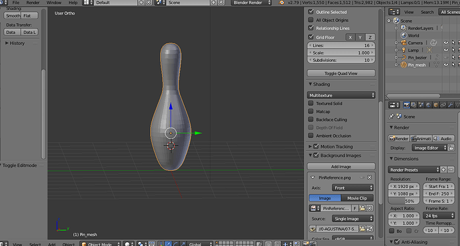This screenshot has width=460, height=246.
Task: Add new screen layout next to Default
Action: 141,3
